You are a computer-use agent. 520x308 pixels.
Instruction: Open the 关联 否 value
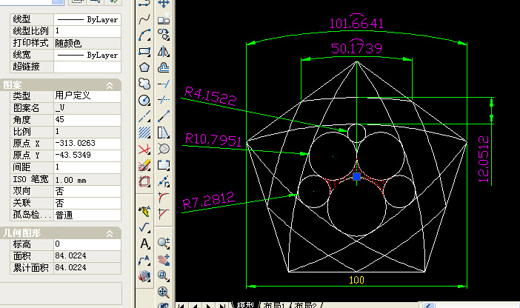click(x=87, y=203)
